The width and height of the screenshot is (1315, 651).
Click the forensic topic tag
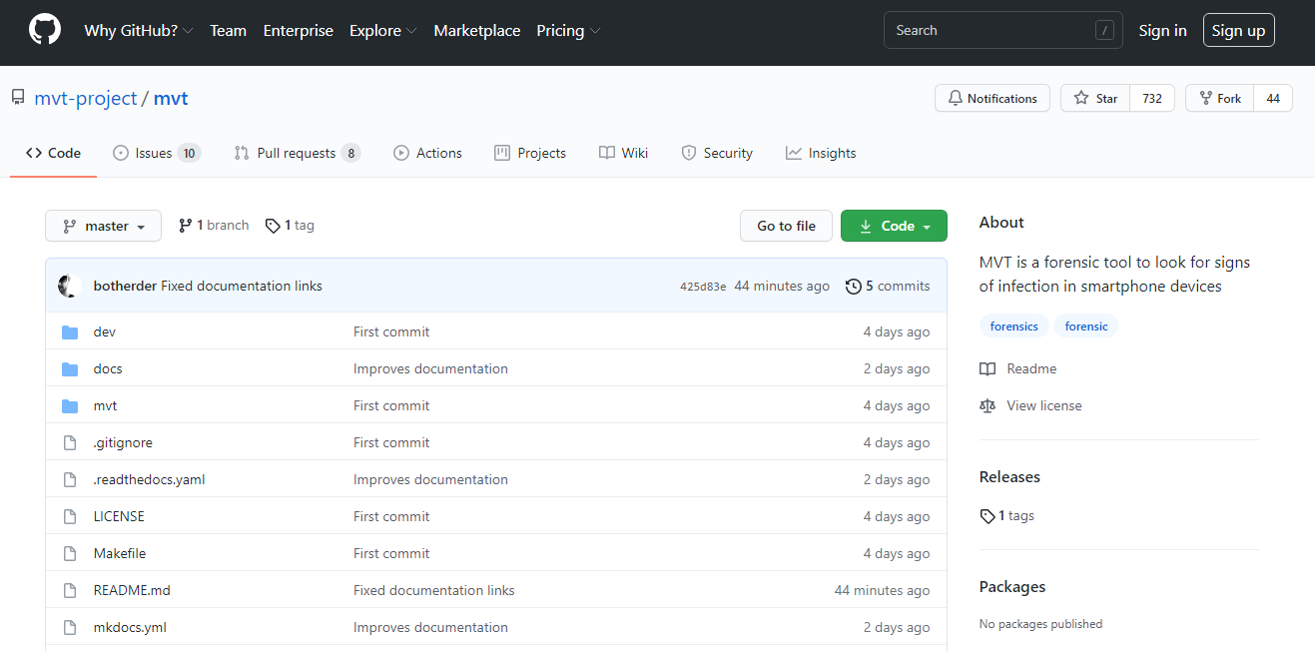(1086, 325)
